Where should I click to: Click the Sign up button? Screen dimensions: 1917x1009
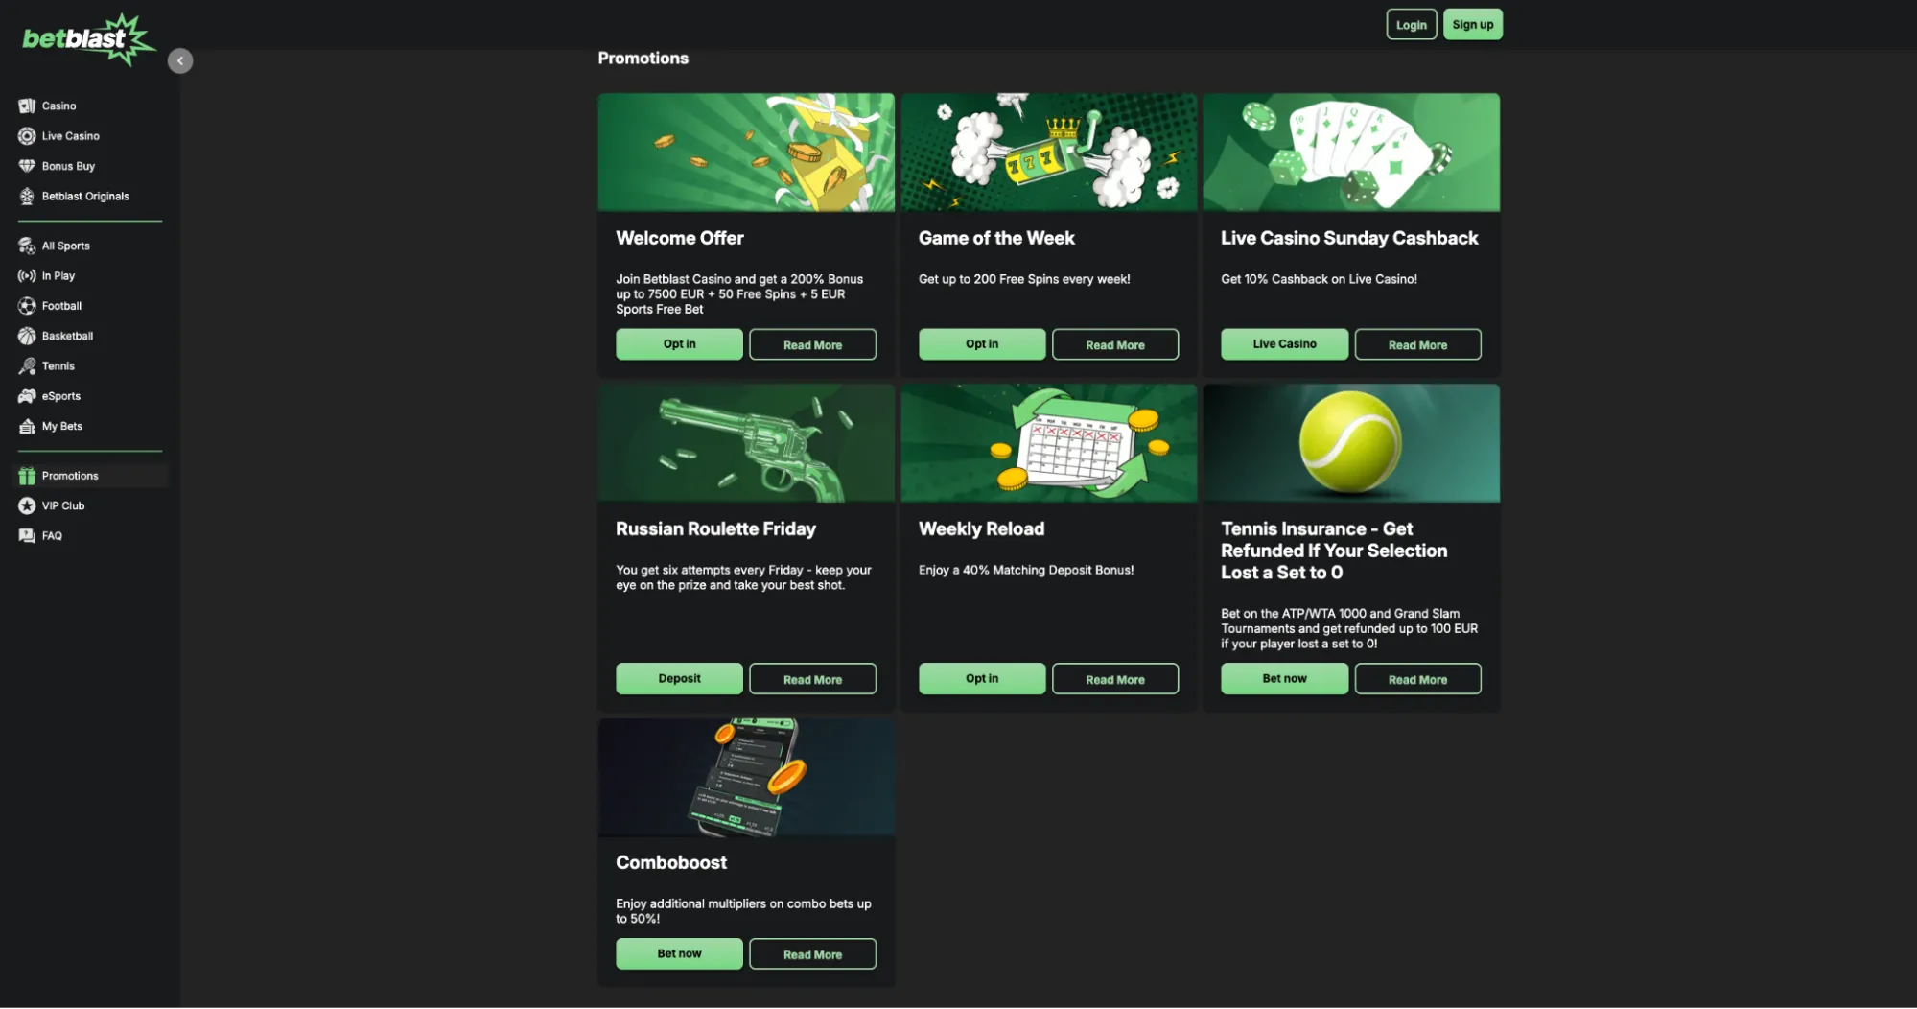tap(1472, 25)
